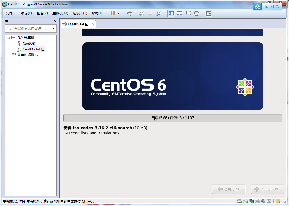
Task: Click the hard disk status icon
Action: tap(239, 201)
